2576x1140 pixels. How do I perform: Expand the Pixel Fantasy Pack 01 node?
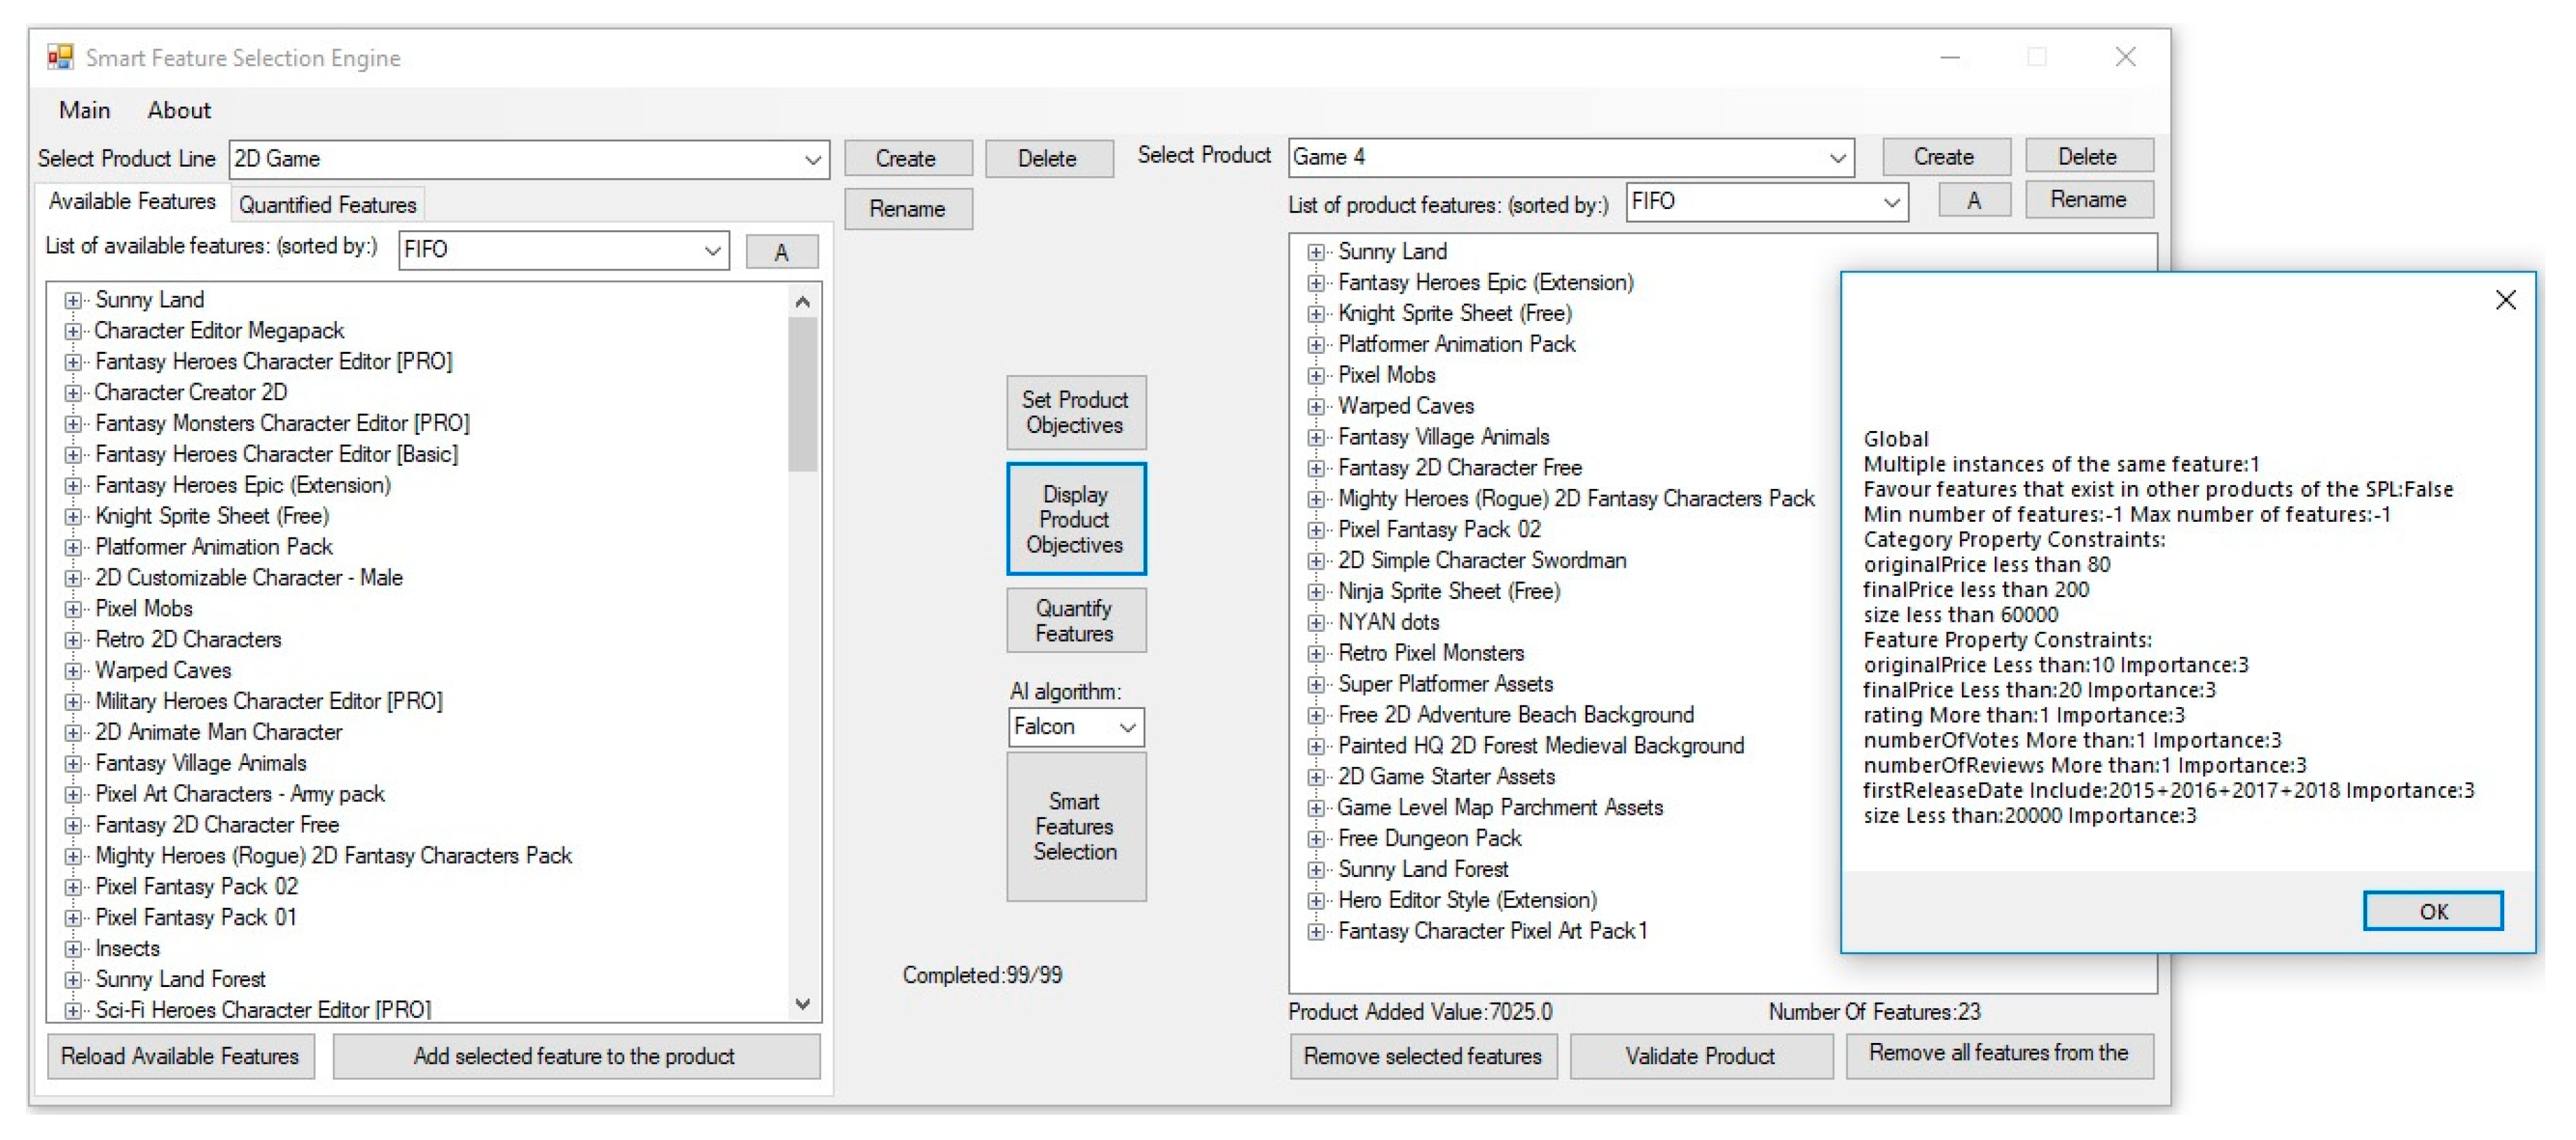[x=73, y=918]
